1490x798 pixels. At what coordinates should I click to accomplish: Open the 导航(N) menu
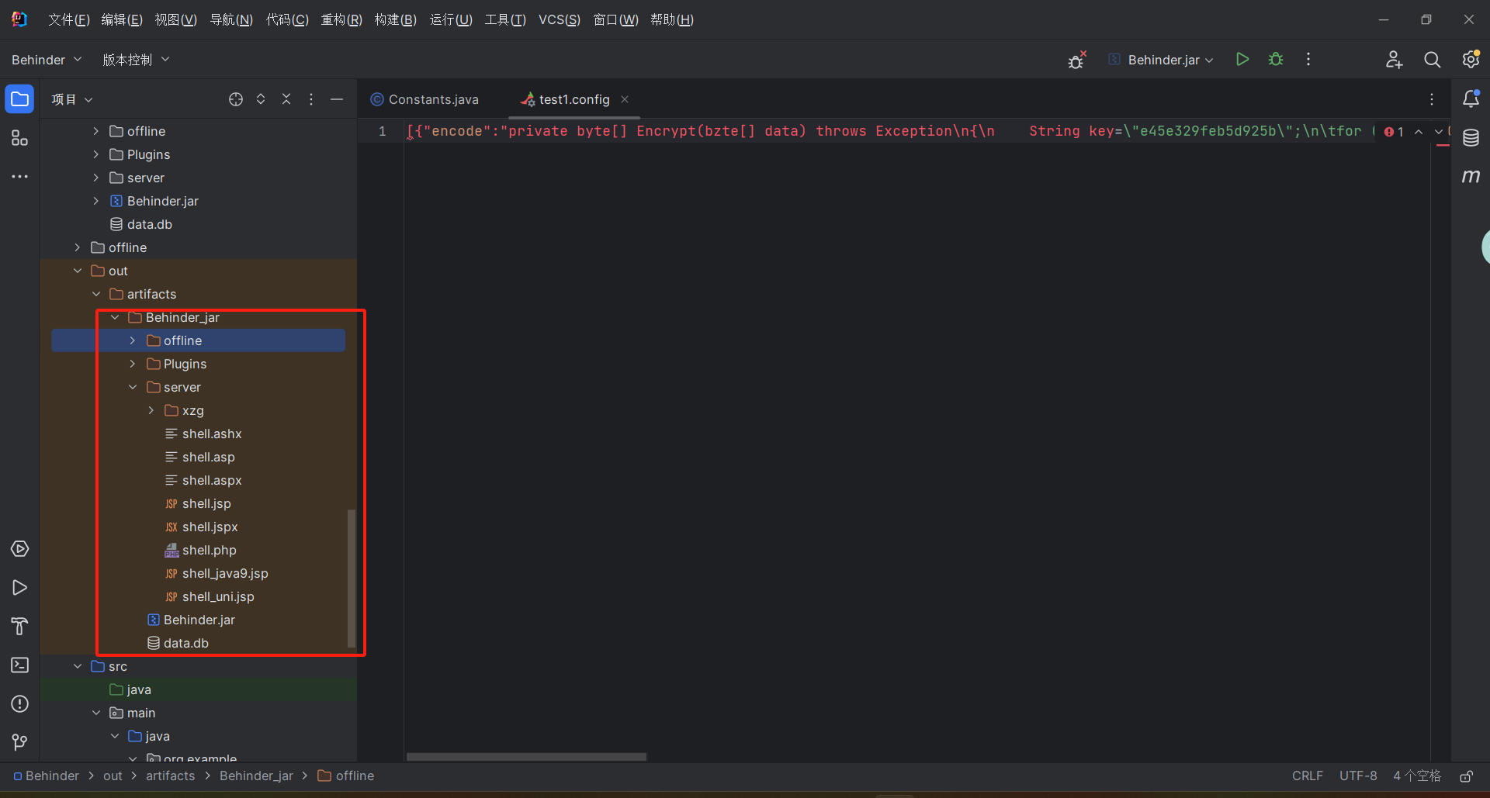[231, 19]
